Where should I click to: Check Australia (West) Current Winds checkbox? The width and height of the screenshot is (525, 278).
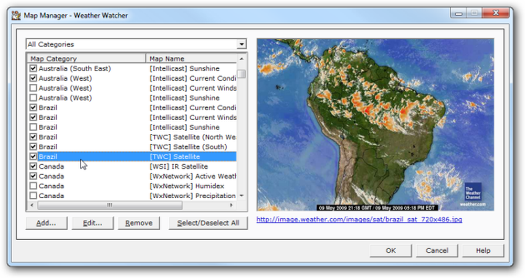click(33, 88)
